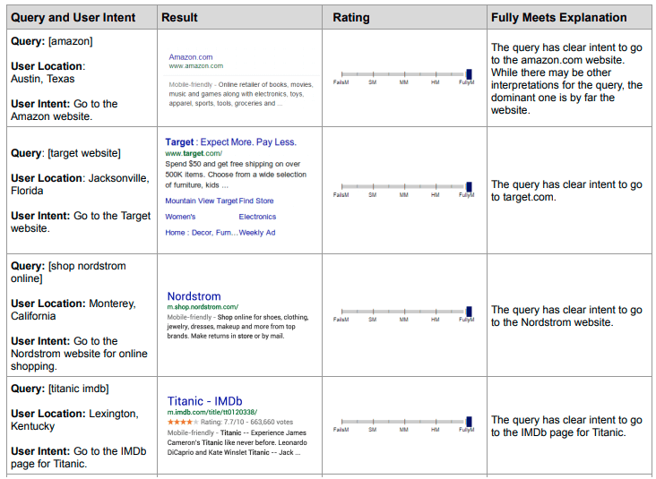Click the rating slider handle in the titanic imdb row
This screenshot has height=479, width=656.
[469, 422]
